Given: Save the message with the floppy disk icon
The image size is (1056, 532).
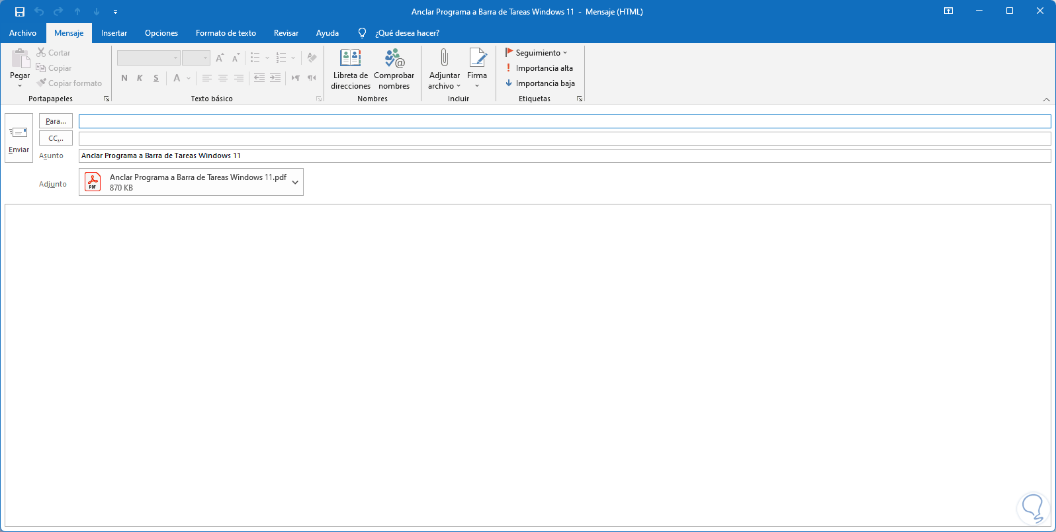Looking at the screenshot, I should (x=20, y=12).
